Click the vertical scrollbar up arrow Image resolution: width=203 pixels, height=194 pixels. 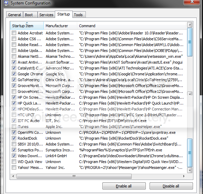[x=190, y=25]
